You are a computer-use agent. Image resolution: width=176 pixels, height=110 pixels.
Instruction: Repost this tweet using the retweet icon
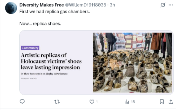tap(57, 102)
